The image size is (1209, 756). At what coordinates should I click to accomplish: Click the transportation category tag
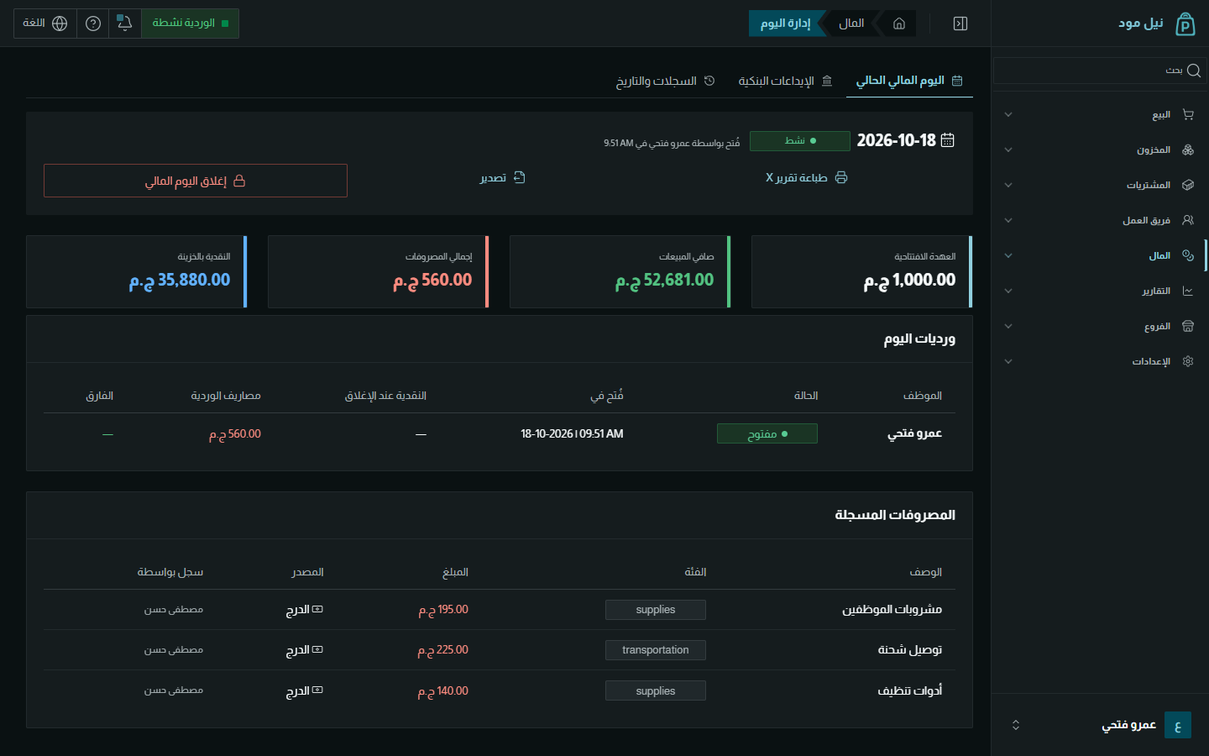[x=656, y=650]
